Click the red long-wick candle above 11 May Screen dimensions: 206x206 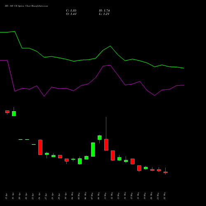(x=106, y=145)
